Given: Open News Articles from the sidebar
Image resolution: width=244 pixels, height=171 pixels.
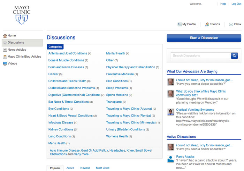Looking at the screenshot, I should coord(17,50).
